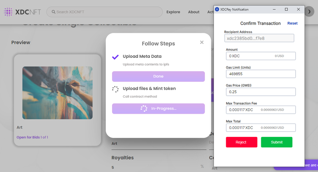Screen dimensions: 318x172
Task: Click the purple checkmark beside Upload Meta Data
Action: click(115, 57)
